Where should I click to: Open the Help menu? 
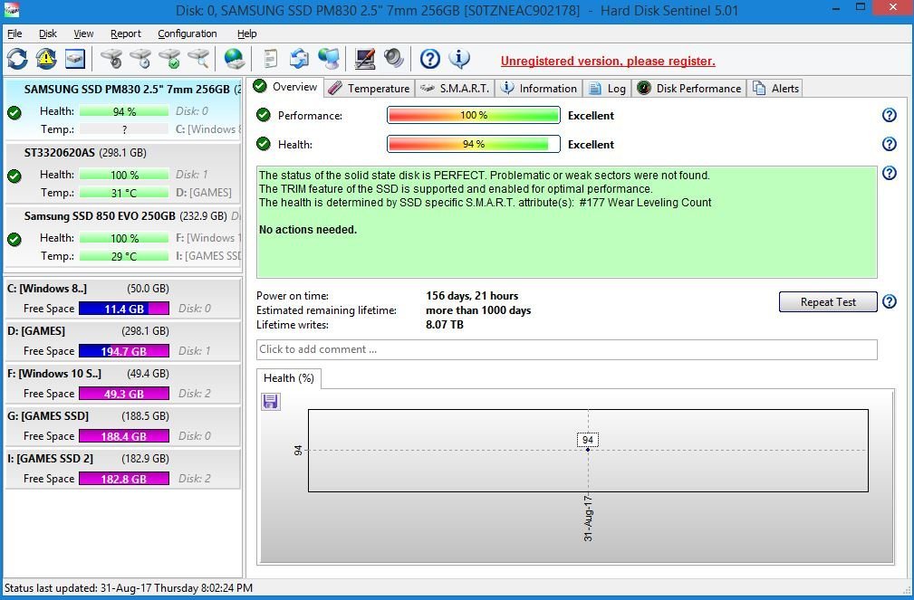[x=247, y=33]
